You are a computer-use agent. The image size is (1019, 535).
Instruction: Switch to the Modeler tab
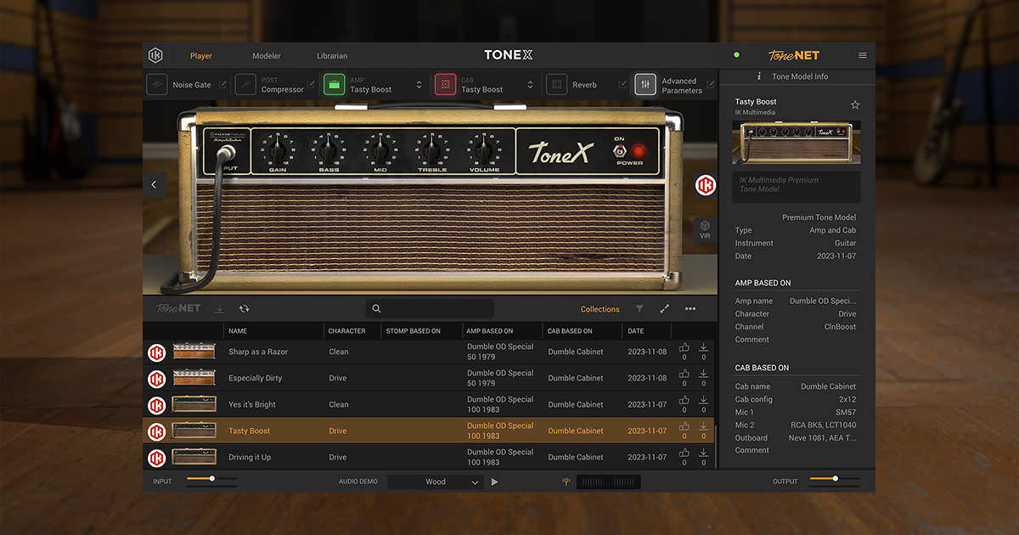267,56
